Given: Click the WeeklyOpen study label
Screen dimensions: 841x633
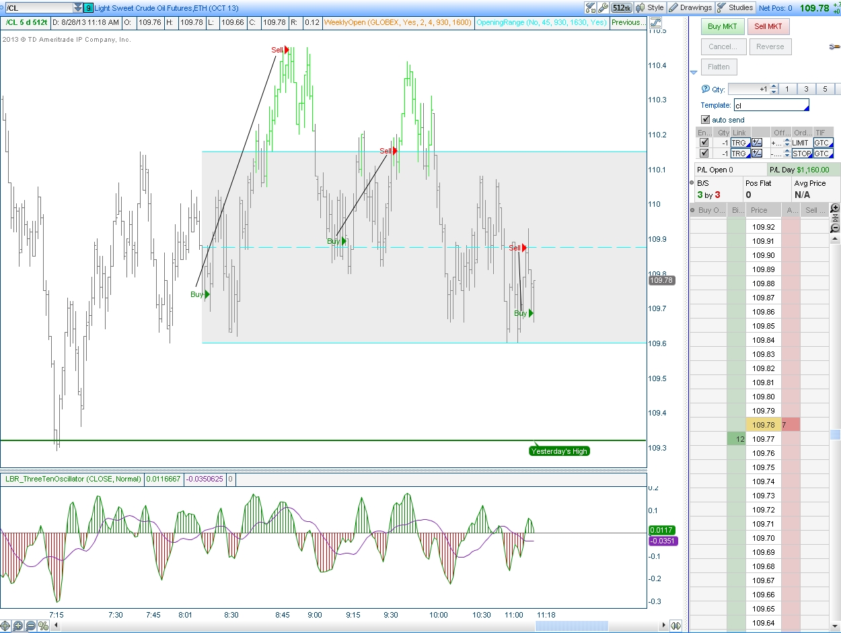Looking at the screenshot, I should (x=397, y=22).
